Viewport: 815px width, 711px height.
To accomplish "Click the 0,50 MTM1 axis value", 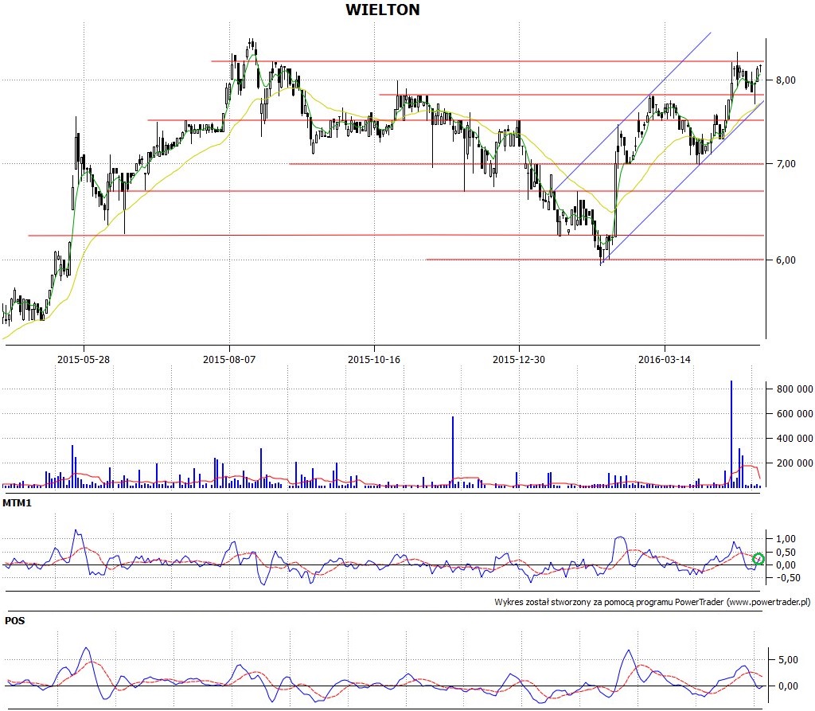I will pyautogui.click(x=786, y=553).
